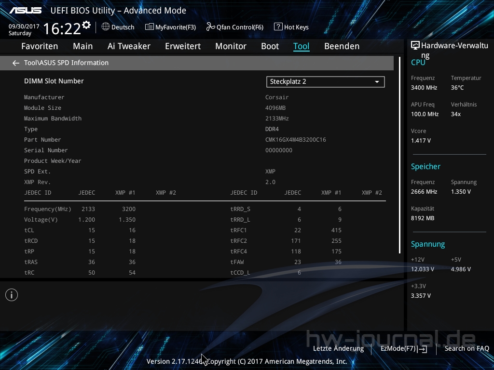Click Kapazität value 8192 MB

[423, 218]
